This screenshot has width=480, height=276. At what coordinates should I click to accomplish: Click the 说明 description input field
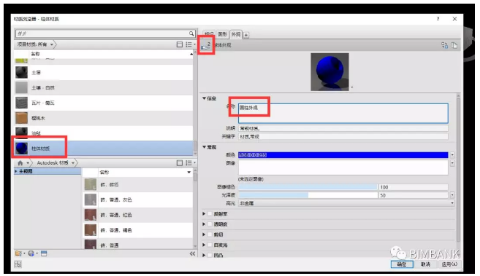point(343,128)
